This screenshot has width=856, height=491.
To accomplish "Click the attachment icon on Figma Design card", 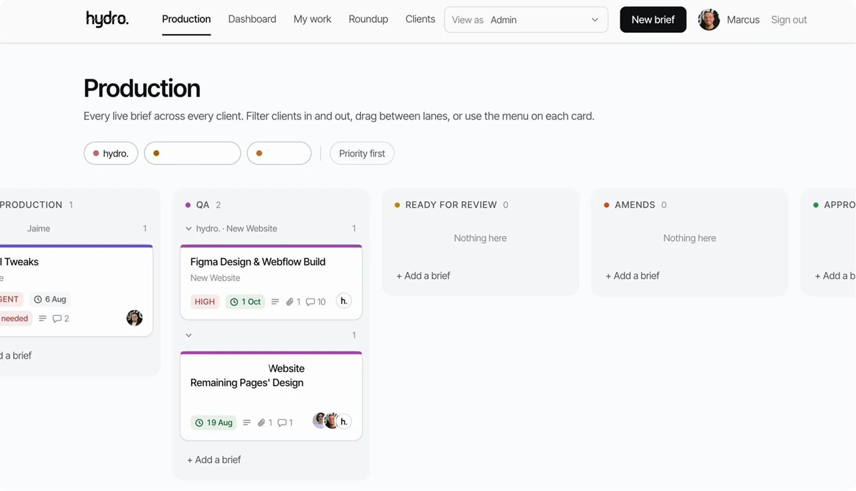I will click(289, 302).
